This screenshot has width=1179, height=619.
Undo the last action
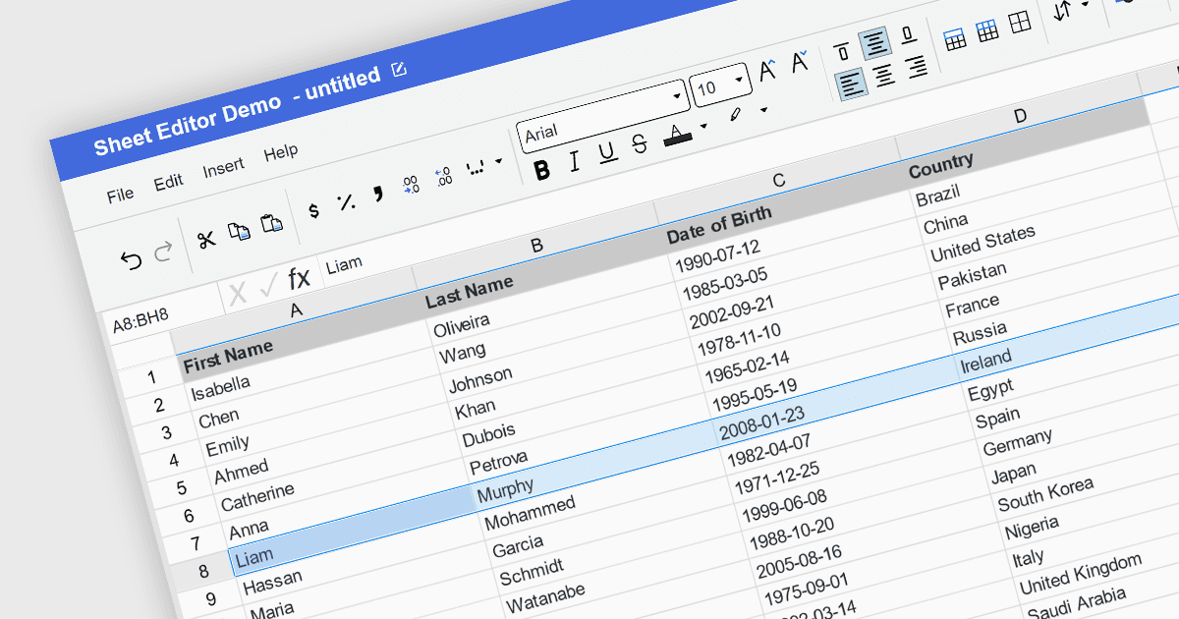[131, 259]
